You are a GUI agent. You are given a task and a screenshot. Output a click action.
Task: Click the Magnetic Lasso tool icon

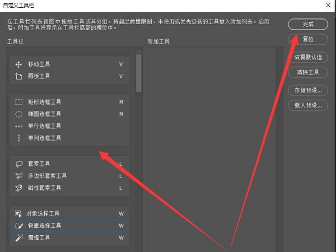point(19,188)
